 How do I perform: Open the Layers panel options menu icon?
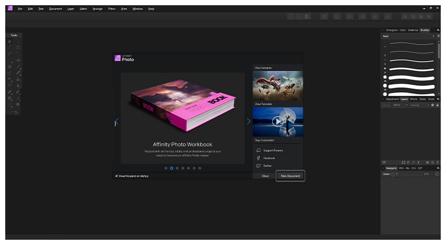(438, 99)
